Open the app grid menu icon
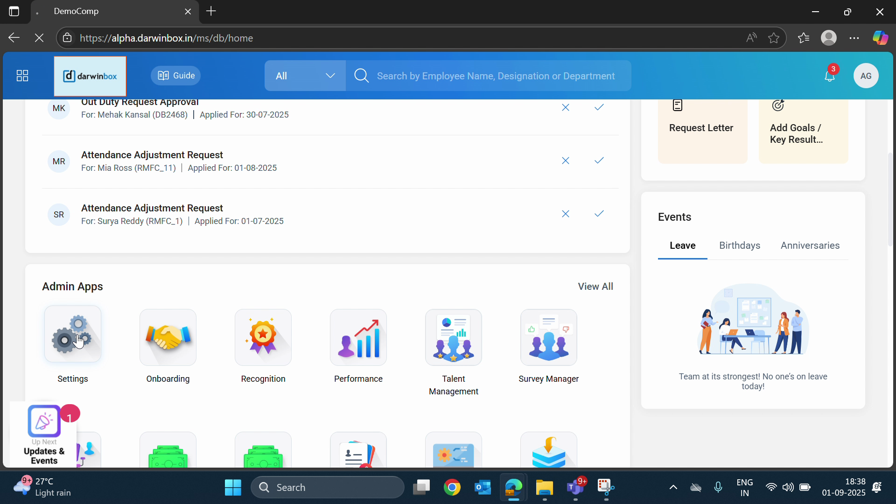Screen dimensions: 896x504 [22, 76]
